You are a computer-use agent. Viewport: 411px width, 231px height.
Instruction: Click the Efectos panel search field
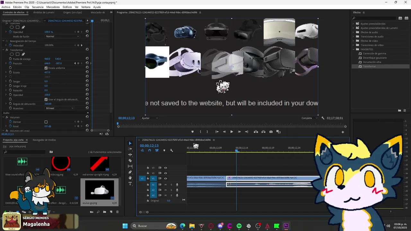tap(374, 18)
